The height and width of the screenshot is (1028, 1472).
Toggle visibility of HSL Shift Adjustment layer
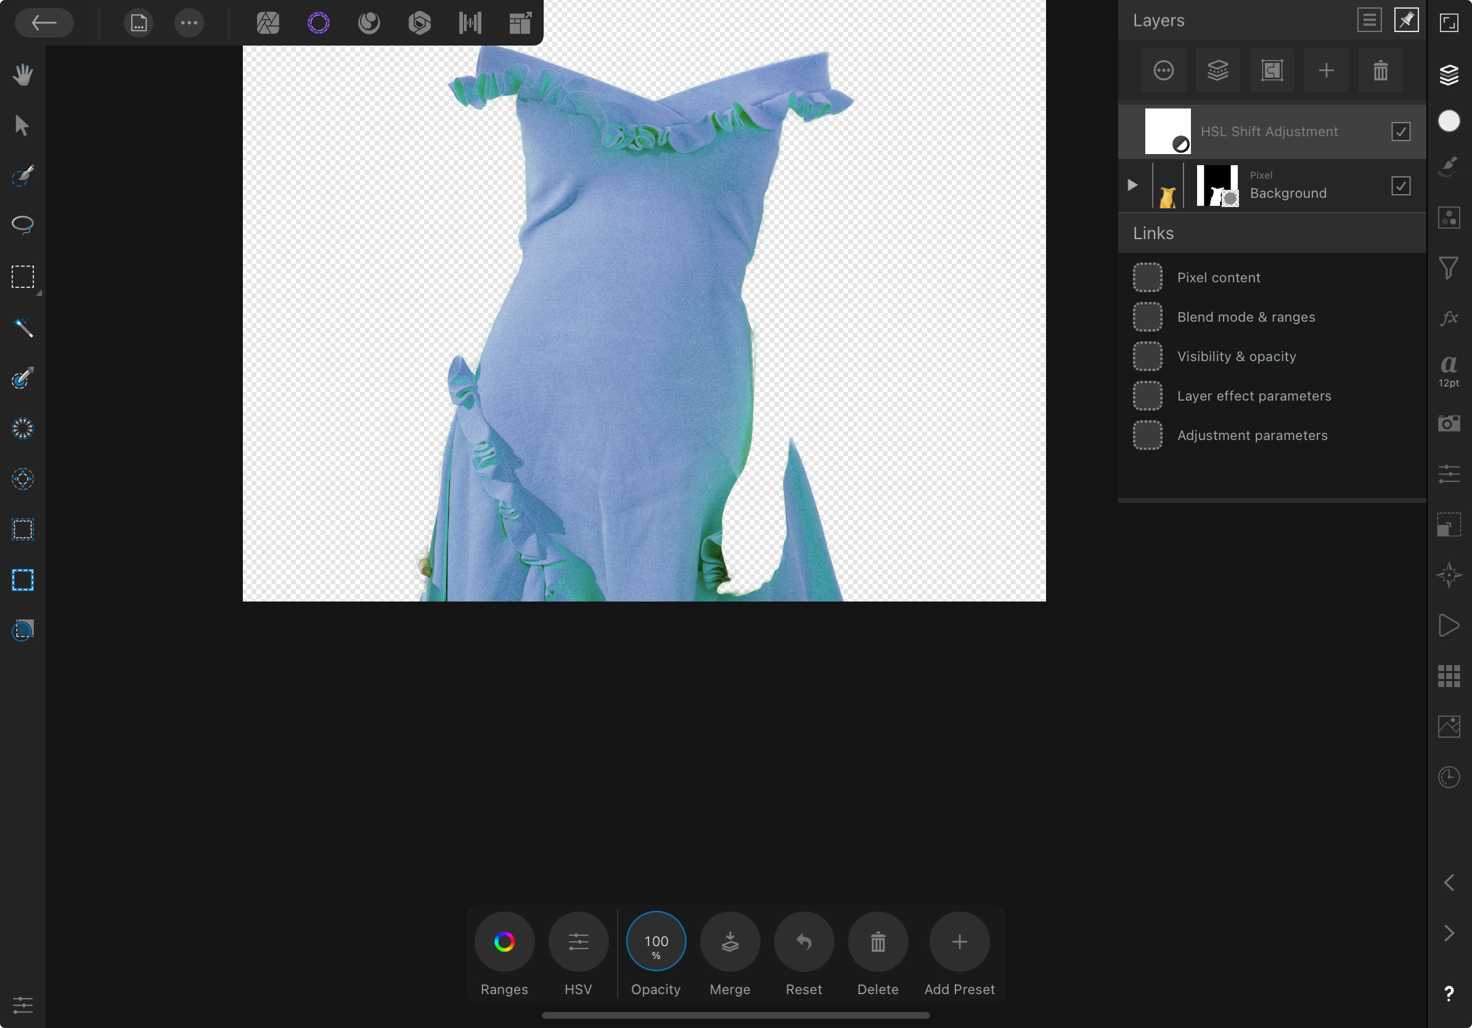1400,131
